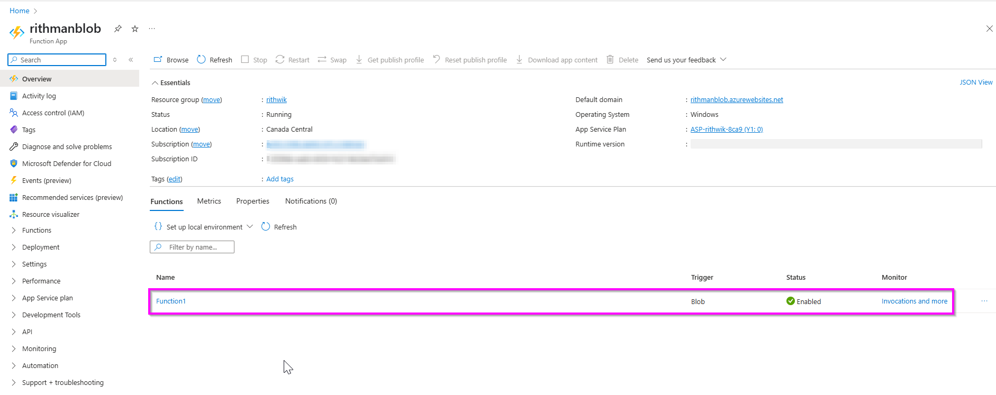Screen dimensions: 996x395
Task: Click Swap deployment slots
Action: [332, 60]
